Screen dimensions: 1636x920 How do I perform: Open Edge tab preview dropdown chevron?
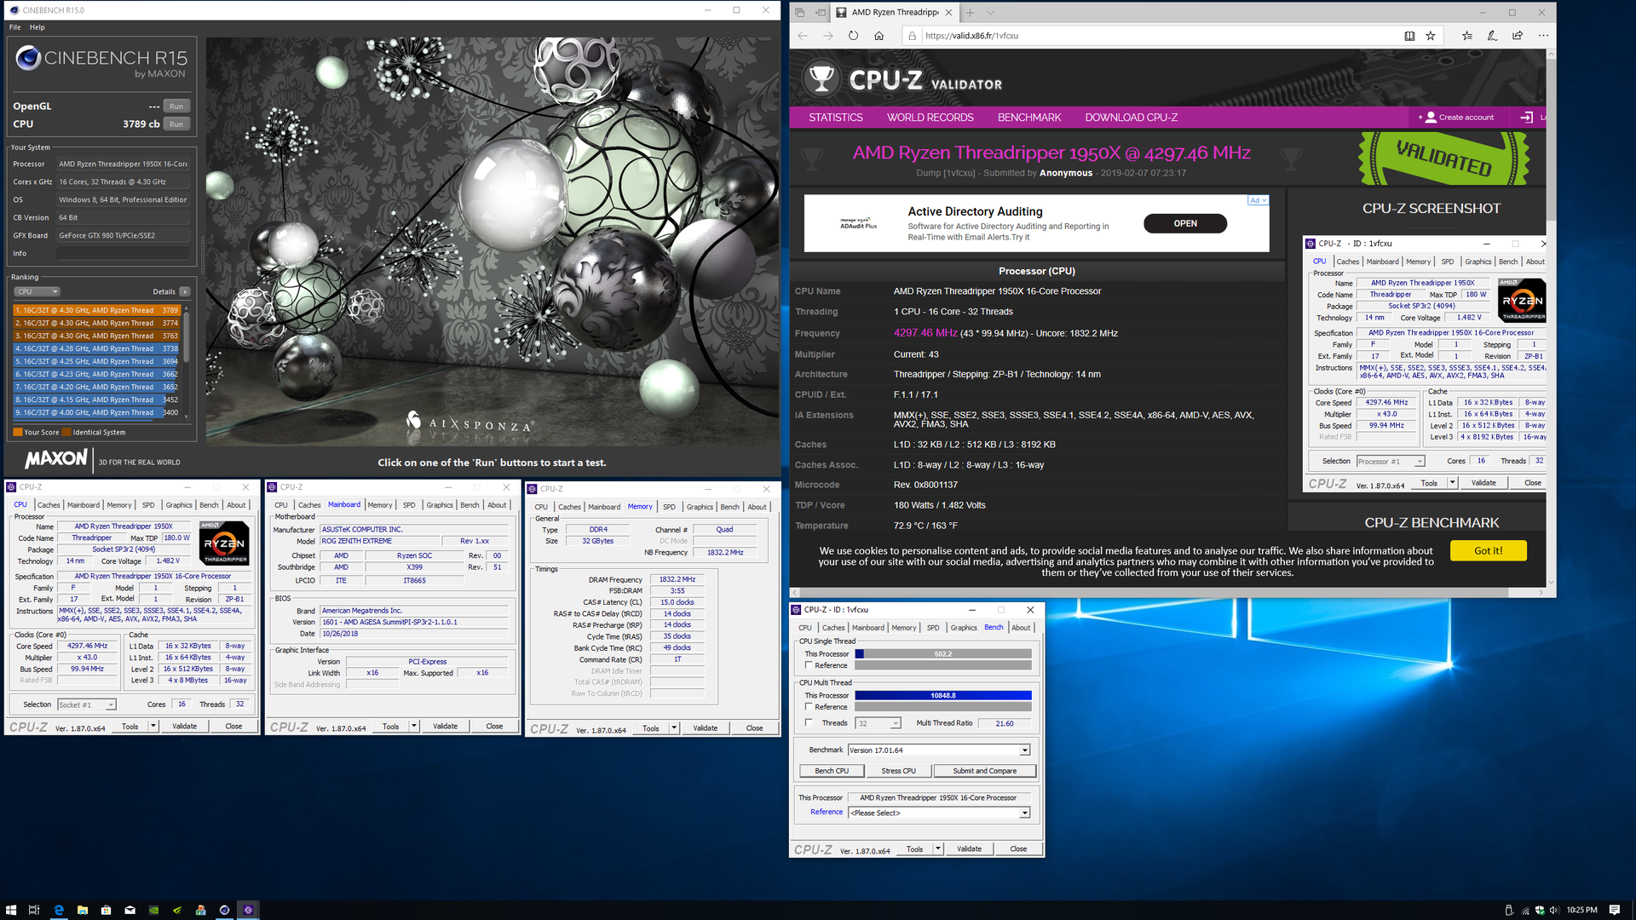coord(990,13)
